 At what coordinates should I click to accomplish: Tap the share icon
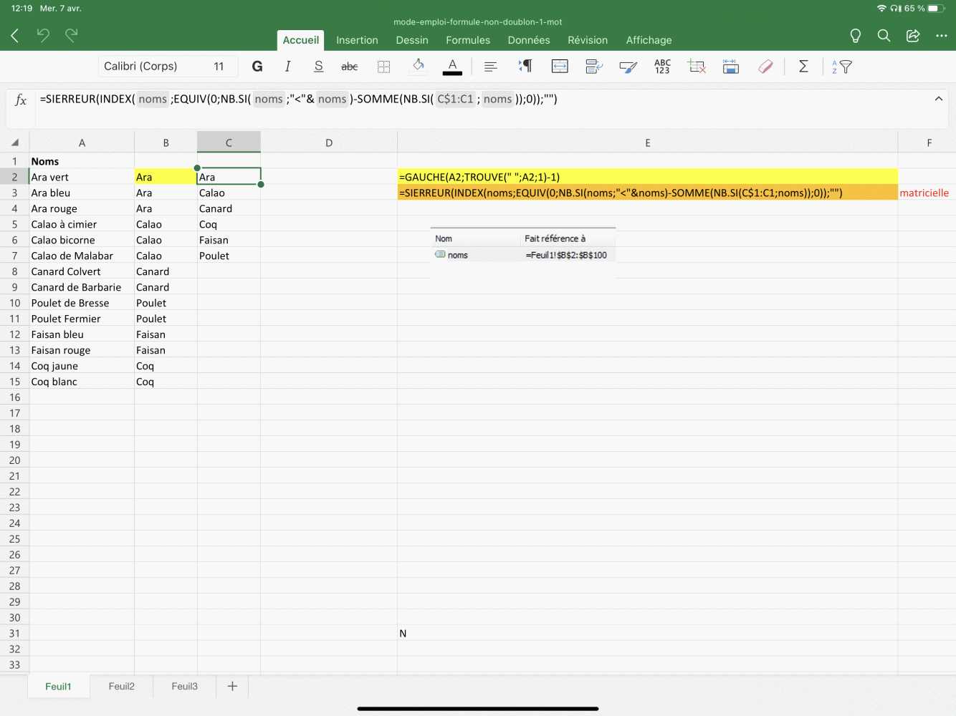pyautogui.click(x=912, y=36)
